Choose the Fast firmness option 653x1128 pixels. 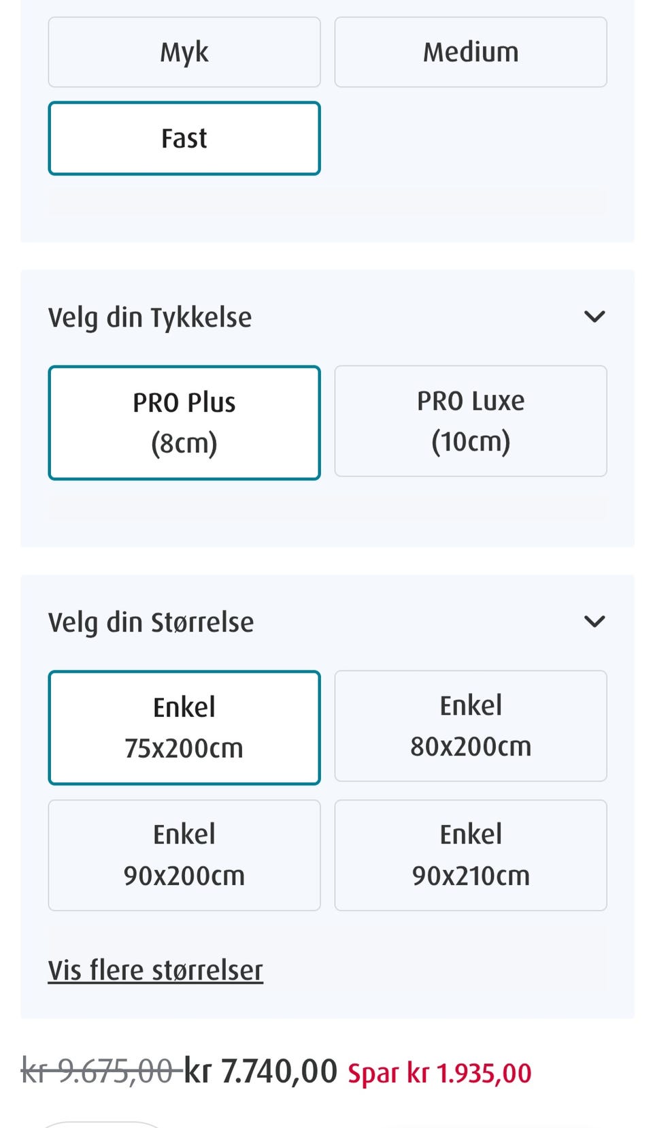tap(184, 138)
